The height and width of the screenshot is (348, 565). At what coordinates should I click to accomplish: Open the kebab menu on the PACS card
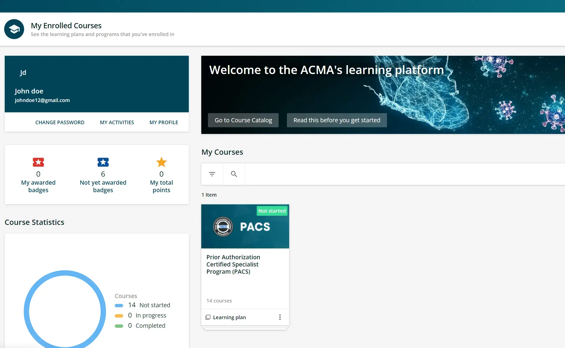coord(280,317)
